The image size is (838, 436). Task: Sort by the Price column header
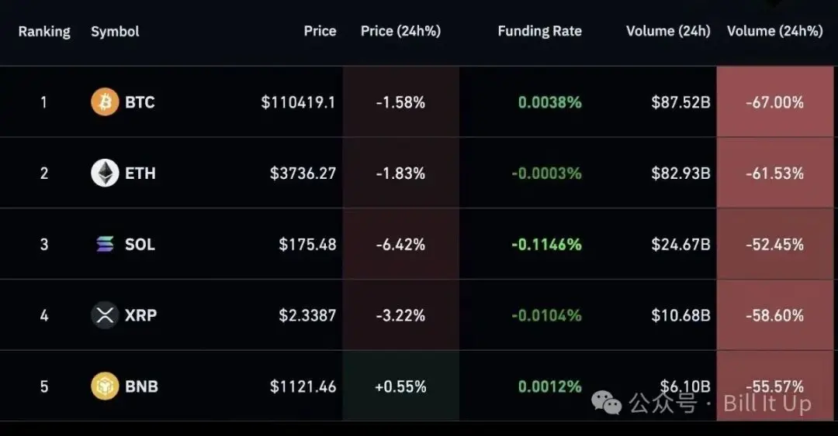pos(320,32)
